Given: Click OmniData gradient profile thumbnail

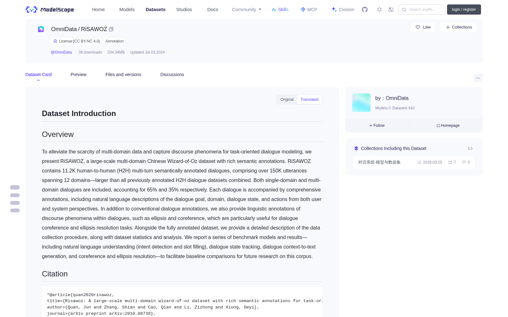Looking at the screenshot, I should click(361, 103).
